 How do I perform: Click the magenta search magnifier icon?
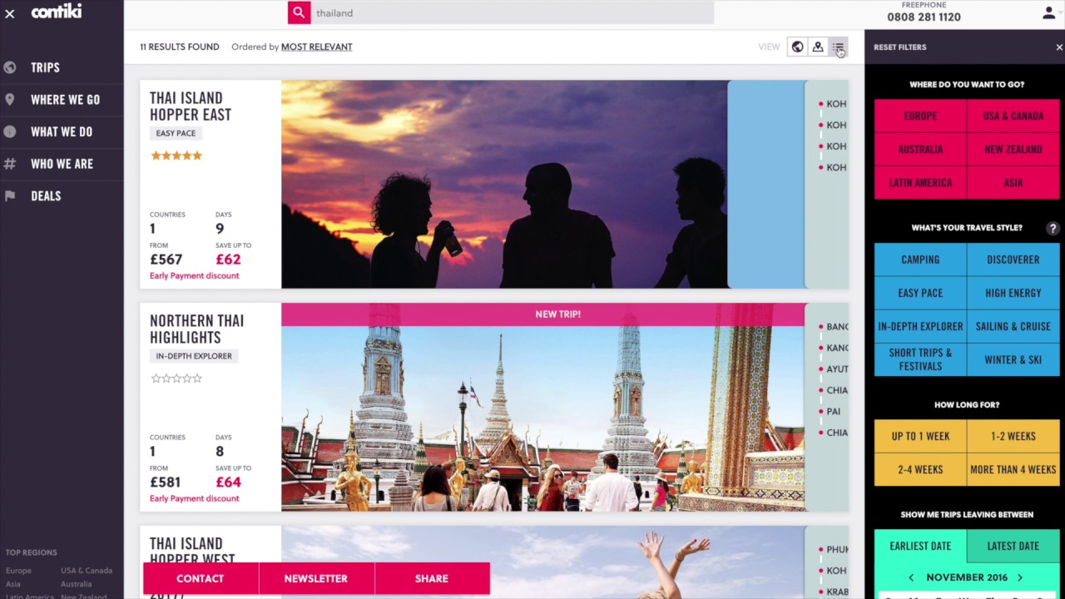(x=299, y=12)
